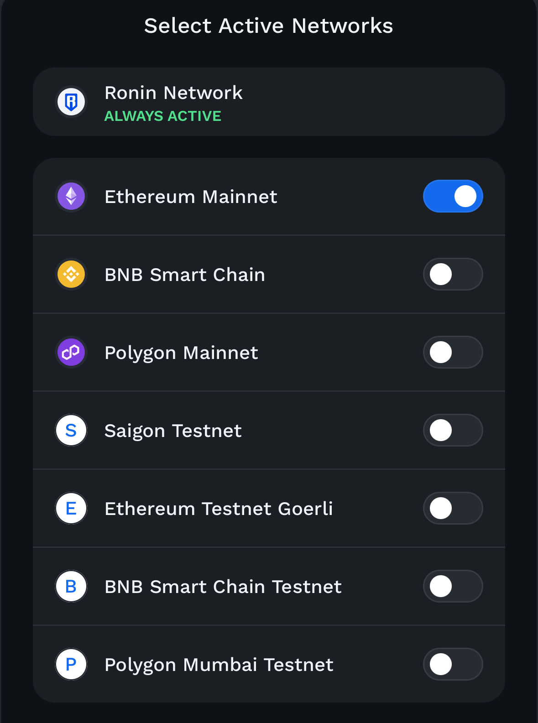Select the Ronin Network row label
Image resolution: width=538 pixels, height=723 pixels.
[x=173, y=93]
